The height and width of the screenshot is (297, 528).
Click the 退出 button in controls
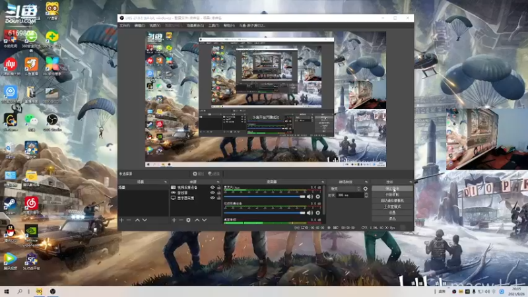pyautogui.click(x=392, y=219)
